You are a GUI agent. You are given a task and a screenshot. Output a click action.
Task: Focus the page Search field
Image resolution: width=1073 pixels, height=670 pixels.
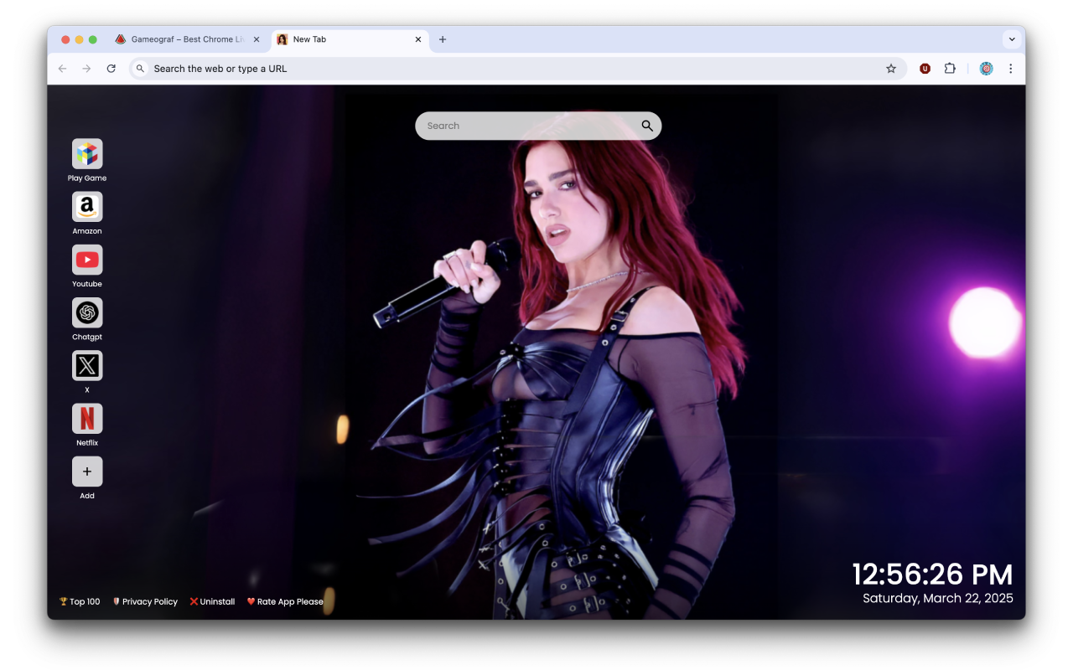click(538, 126)
